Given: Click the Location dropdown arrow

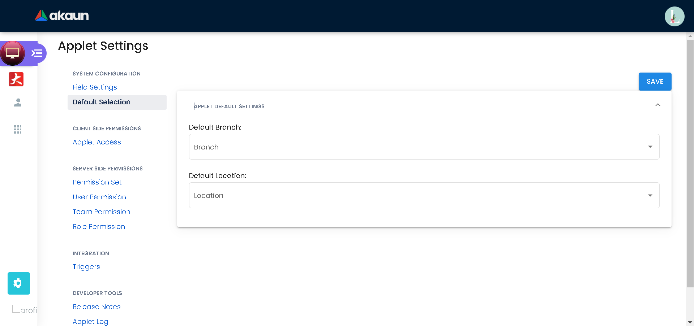Looking at the screenshot, I should pyautogui.click(x=650, y=195).
